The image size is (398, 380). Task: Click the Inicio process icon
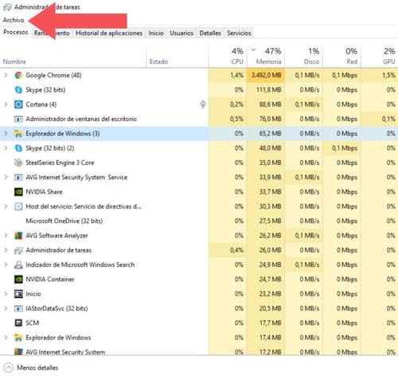coord(18,294)
